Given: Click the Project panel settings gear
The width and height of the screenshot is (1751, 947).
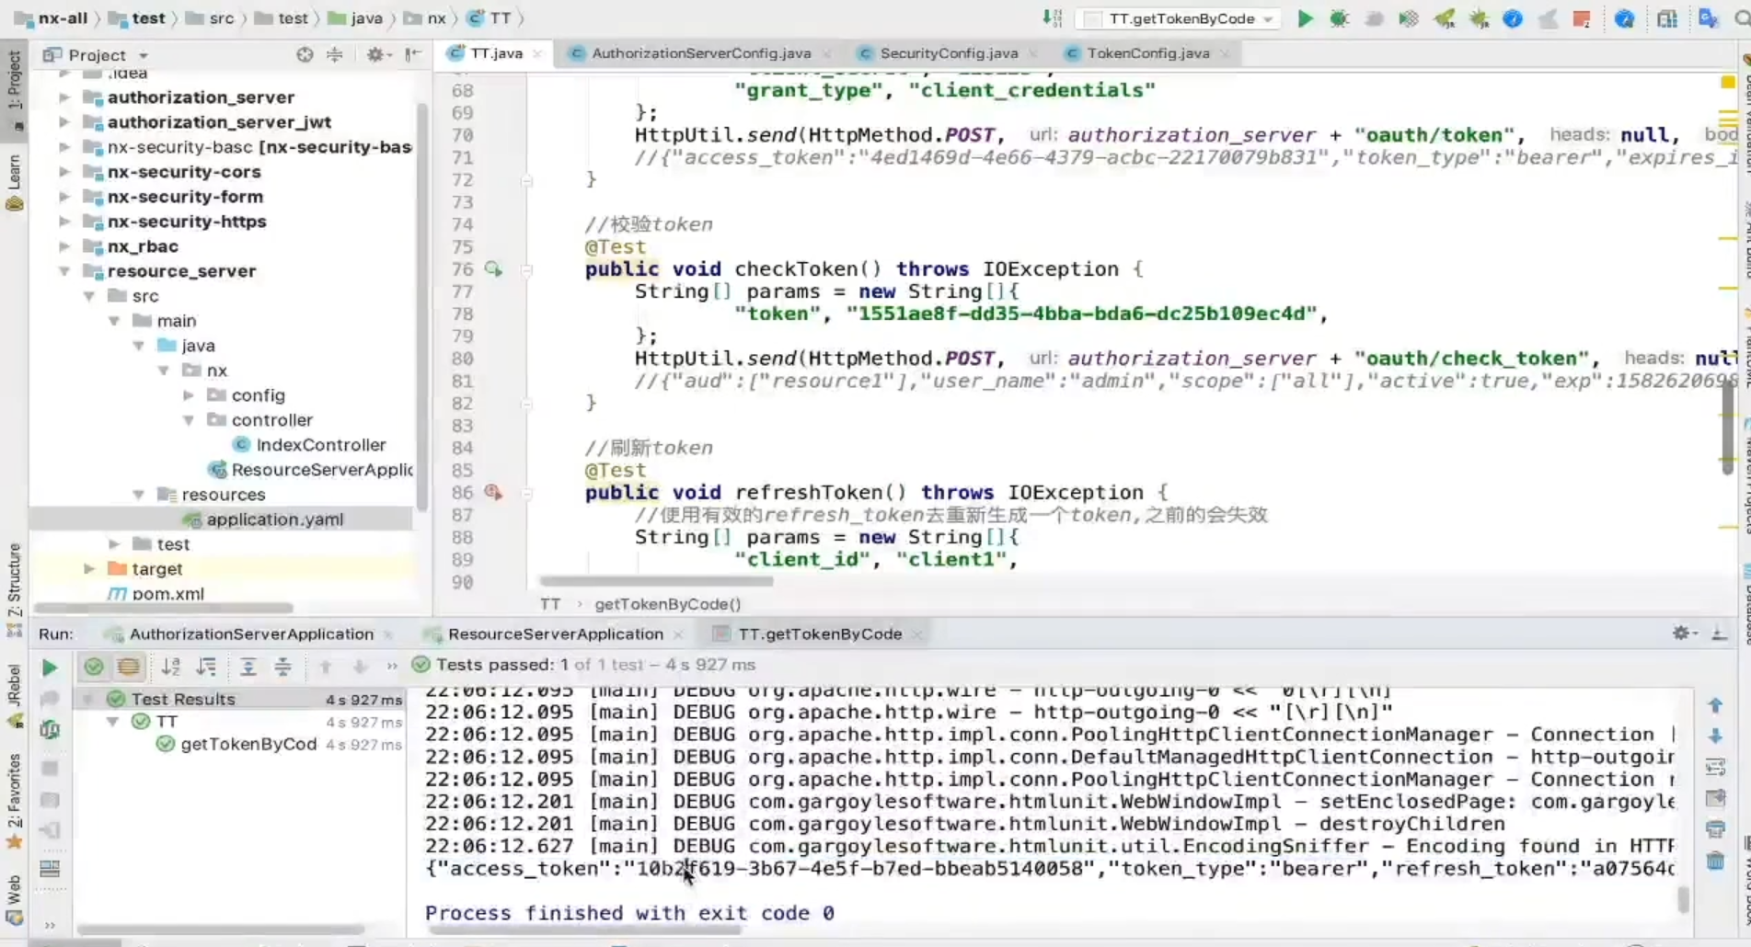Looking at the screenshot, I should coord(374,54).
